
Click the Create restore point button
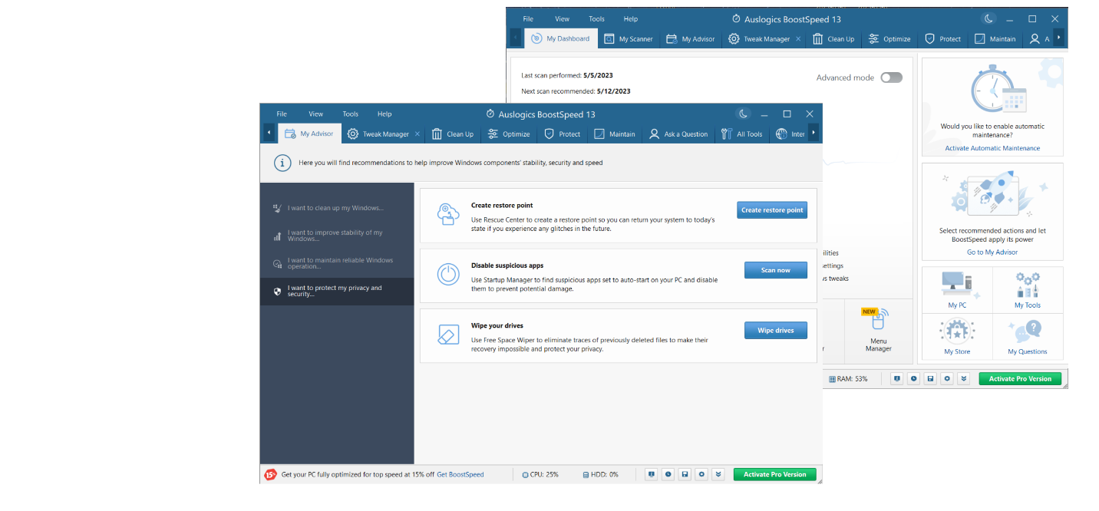click(x=772, y=209)
